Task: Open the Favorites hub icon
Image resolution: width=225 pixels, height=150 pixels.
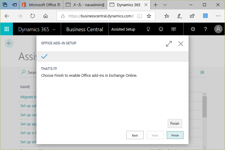Action: click(167, 16)
